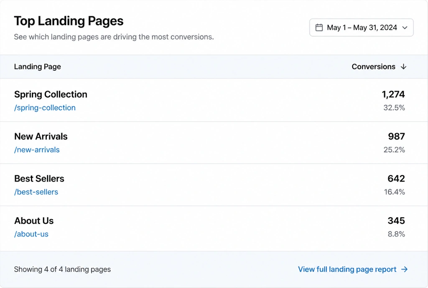
Task: Open the /best-sellers link
Action: [x=36, y=192]
